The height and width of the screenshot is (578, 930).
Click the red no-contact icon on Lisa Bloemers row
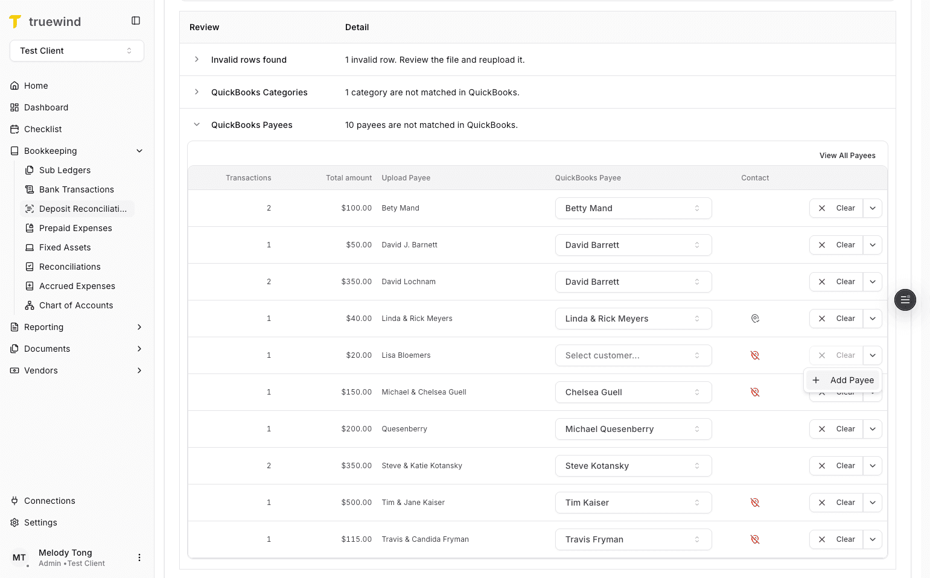tap(755, 355)
